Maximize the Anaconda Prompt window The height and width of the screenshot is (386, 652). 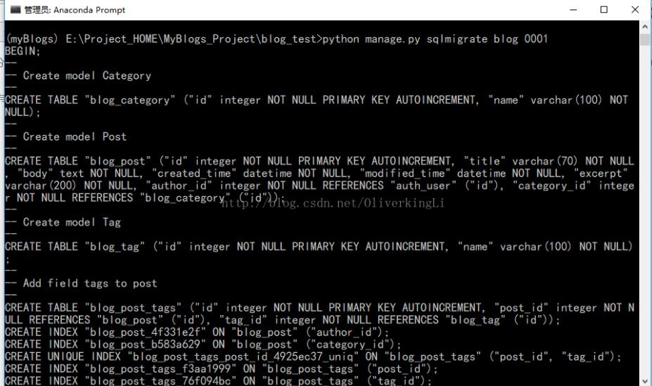point(604,10)
